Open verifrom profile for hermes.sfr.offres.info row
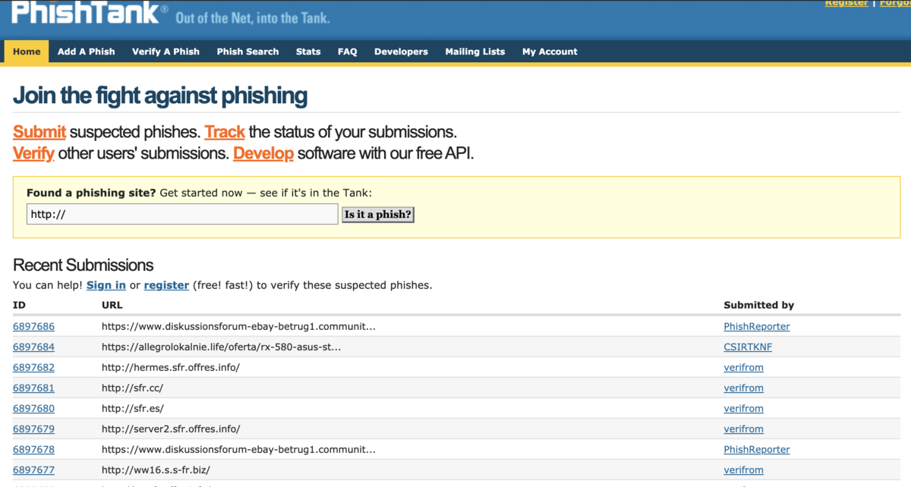Viewport: 911px width, 487px height. [x=743, y=367]
